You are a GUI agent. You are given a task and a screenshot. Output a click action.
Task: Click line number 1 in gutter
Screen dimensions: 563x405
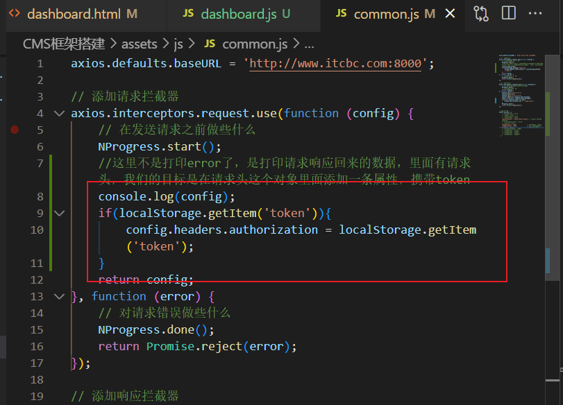pyautogui.click(x=40, y=64)
